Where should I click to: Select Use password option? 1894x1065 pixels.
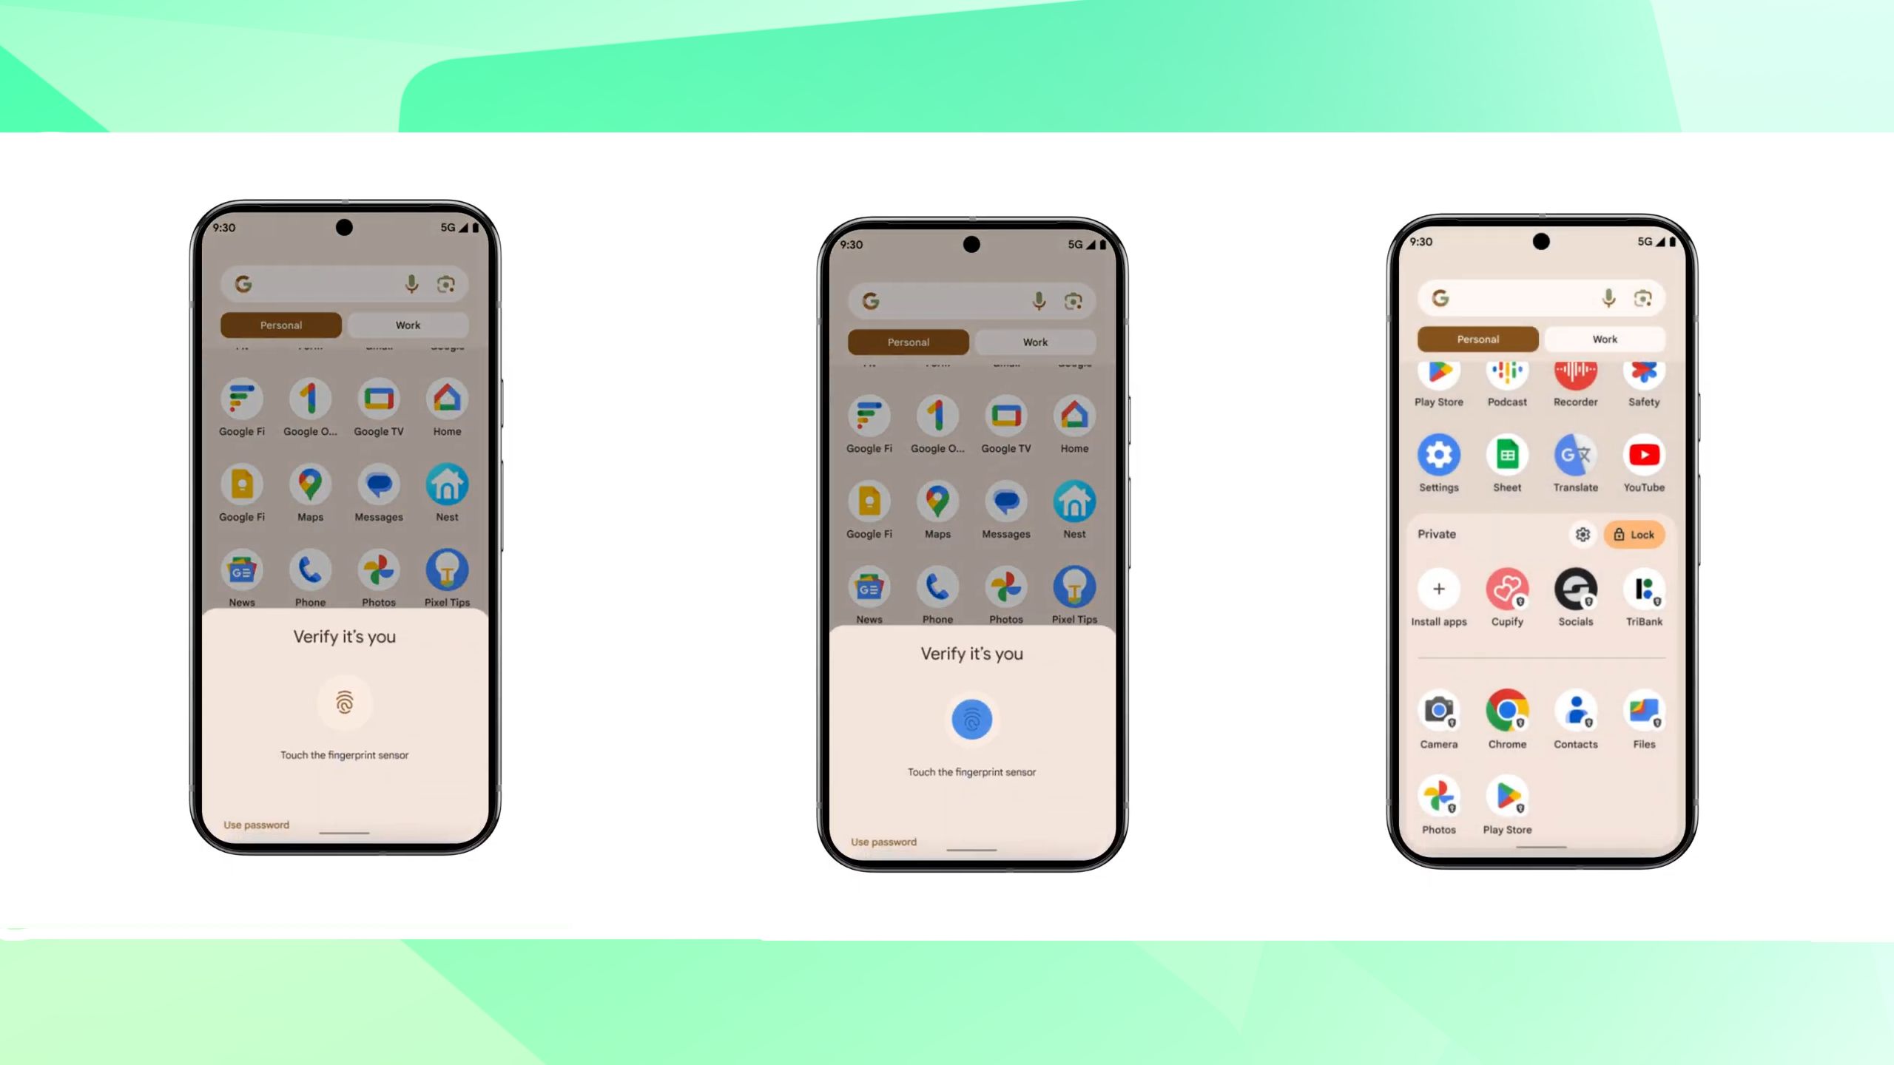click(255, 825)
